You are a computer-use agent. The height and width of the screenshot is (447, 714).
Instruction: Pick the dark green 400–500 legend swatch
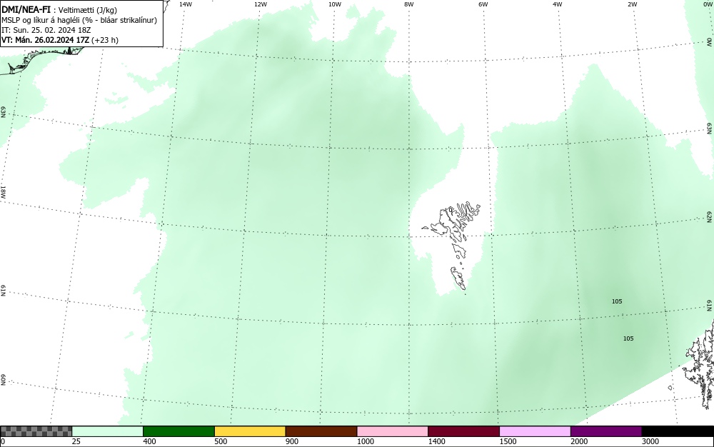(178, 431)
